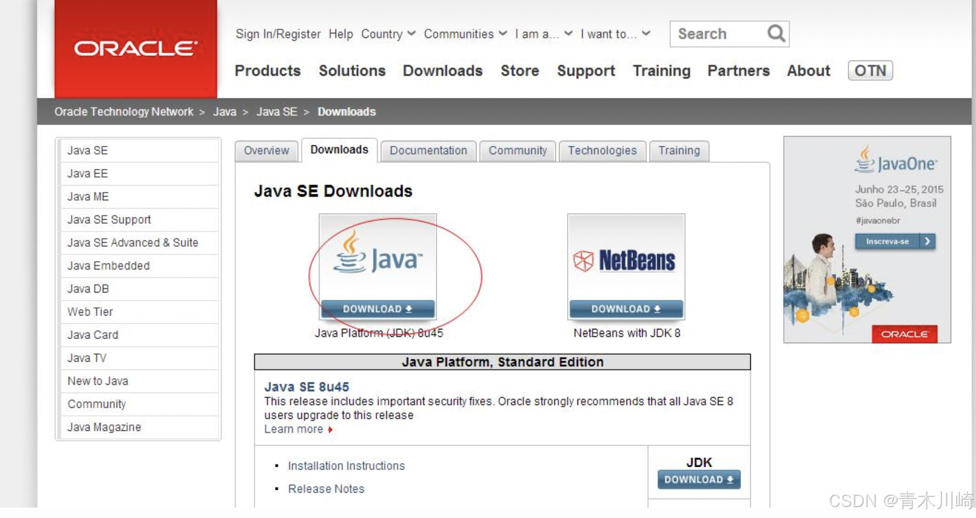This screenshot has width=976, height=518.
Task: Open the Installation Instructions link
Action: pos(347,466)
